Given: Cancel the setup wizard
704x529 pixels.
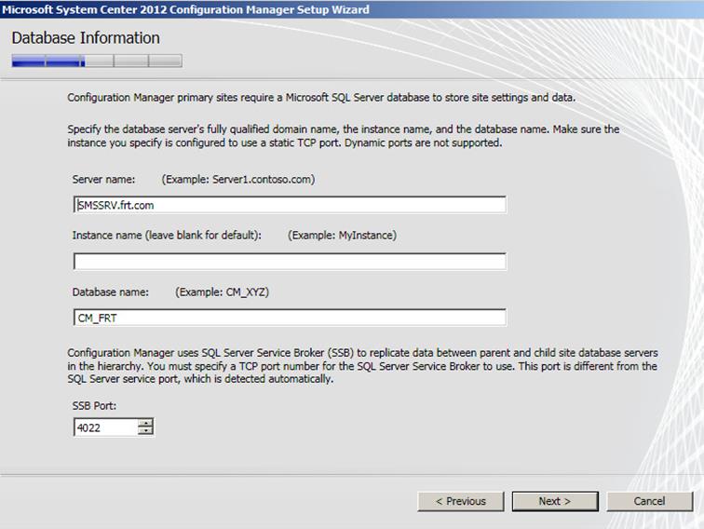Looking at the screenshot, I should [x=649, y=501].
